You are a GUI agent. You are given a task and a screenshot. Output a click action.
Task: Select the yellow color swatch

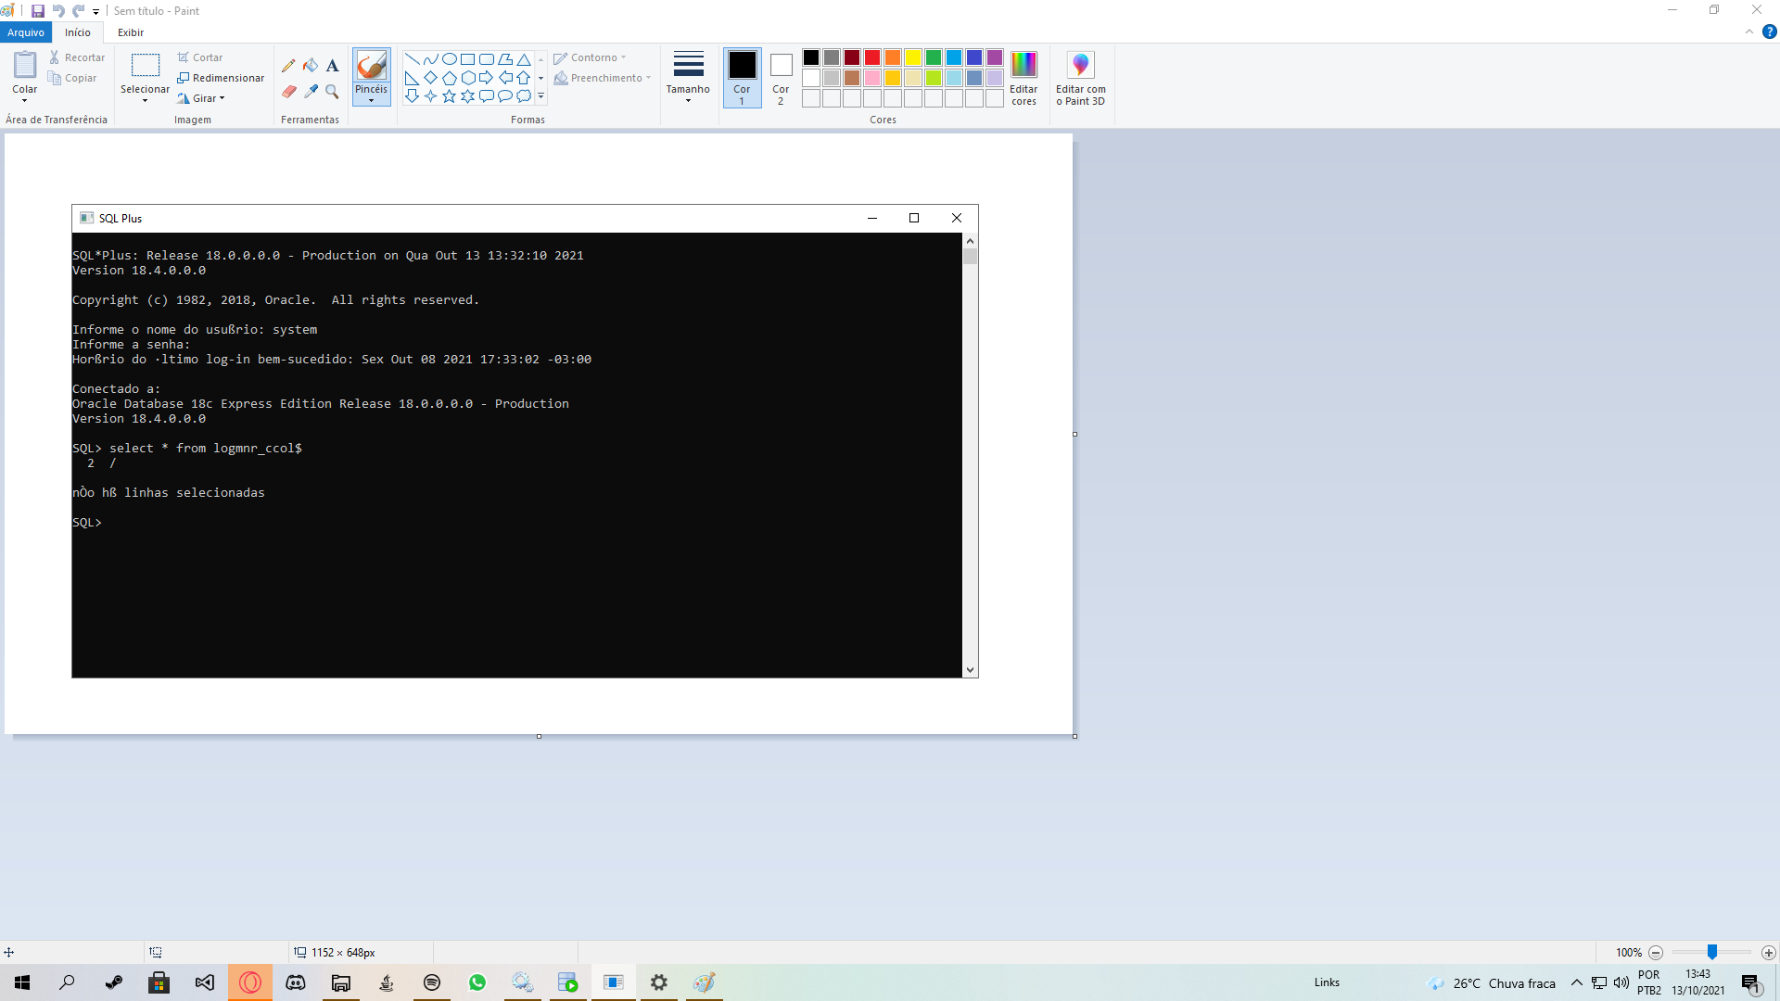(913, 57)
